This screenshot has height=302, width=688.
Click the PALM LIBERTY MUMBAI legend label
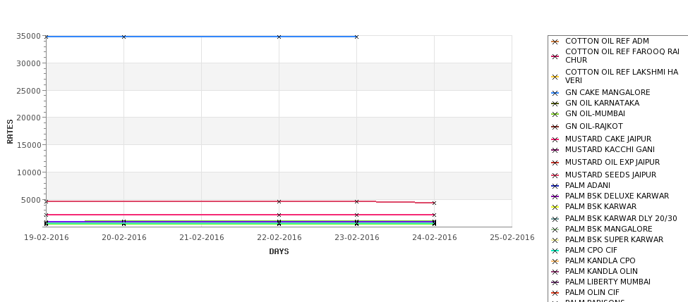click(608, 282)
